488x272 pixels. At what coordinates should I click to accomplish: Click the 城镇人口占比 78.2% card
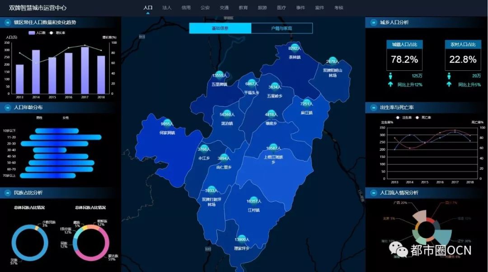coord(404,55)
